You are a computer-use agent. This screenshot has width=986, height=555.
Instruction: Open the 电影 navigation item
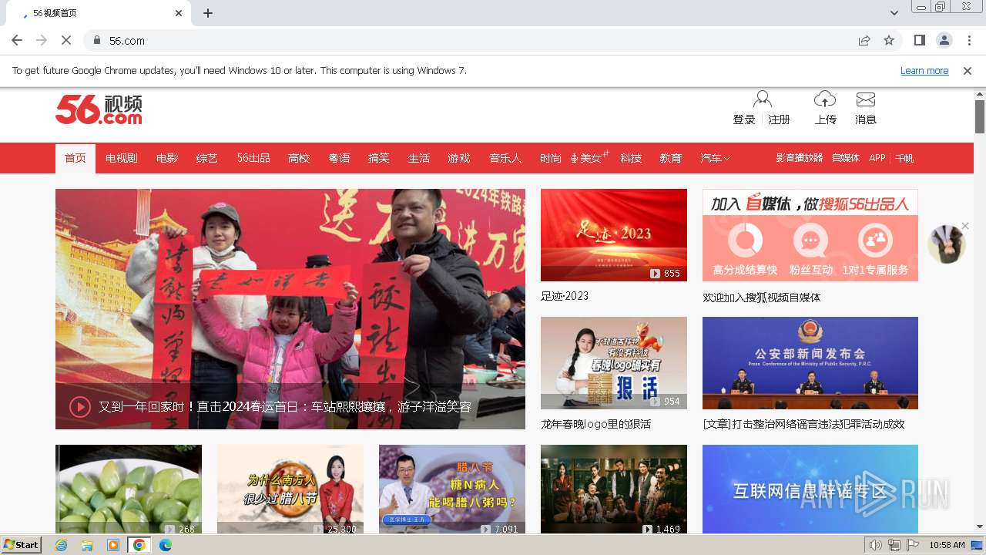(167, 158)
